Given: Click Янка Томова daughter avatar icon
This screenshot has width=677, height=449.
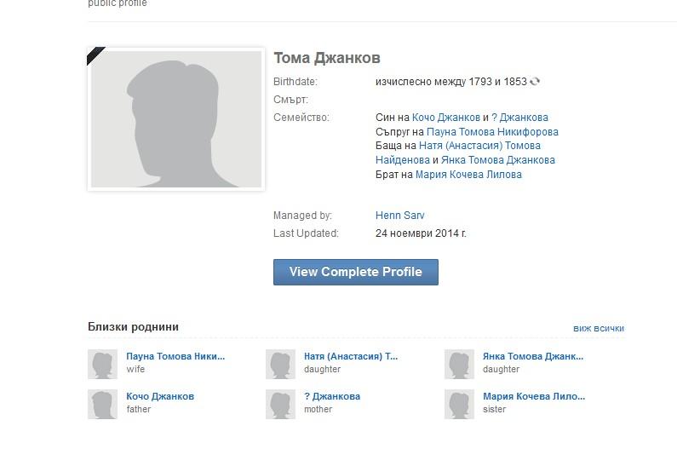Looking at the screenshot, I should [x=459, y=364].
